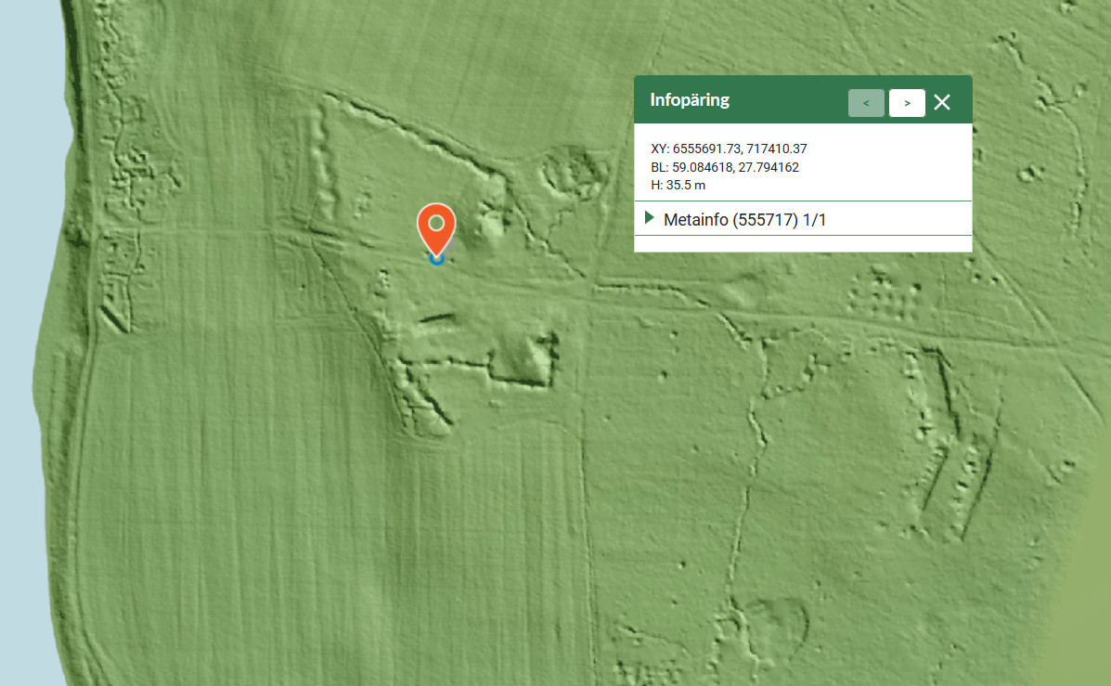Close the Infopäring popup
Image resolution: width=1111 pixels, height=686 pixels.
pyautogui.click(x=942, y=103)
